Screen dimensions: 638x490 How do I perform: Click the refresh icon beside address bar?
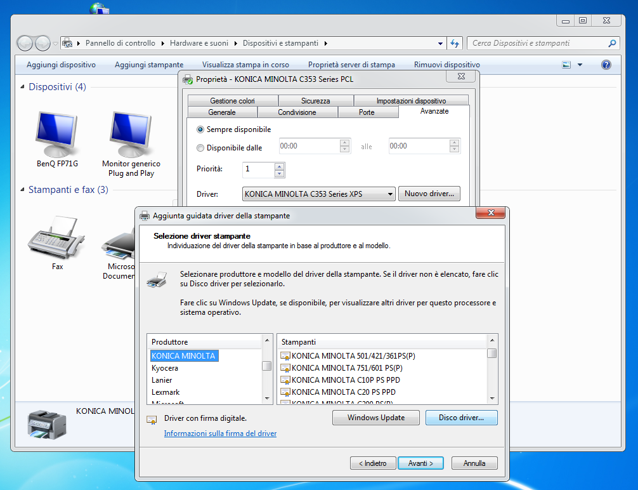click(454, 43)
